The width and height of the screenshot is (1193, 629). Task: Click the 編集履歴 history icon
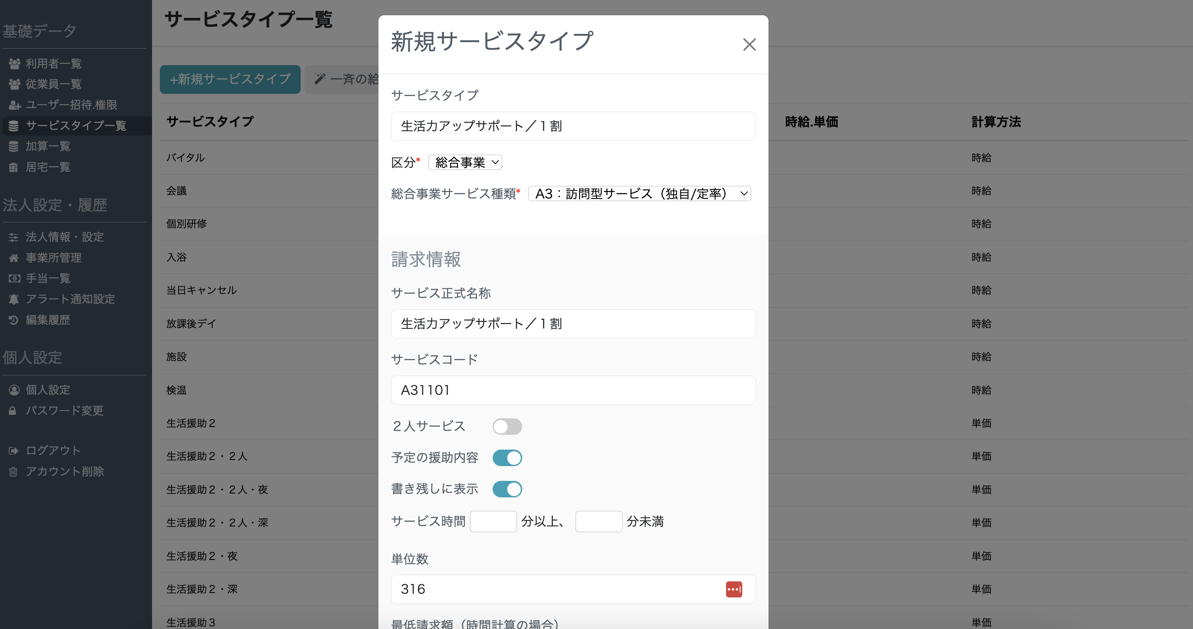click(14, 320)
